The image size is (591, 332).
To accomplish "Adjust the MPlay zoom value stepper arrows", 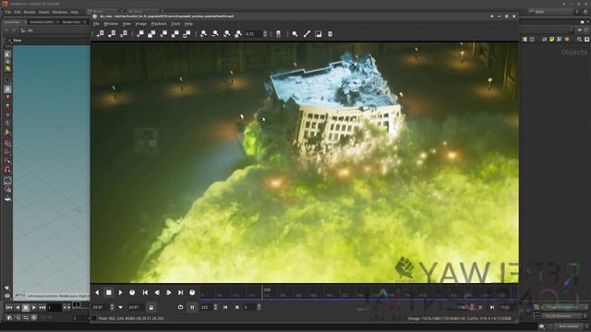I will (x=265, y=34).
